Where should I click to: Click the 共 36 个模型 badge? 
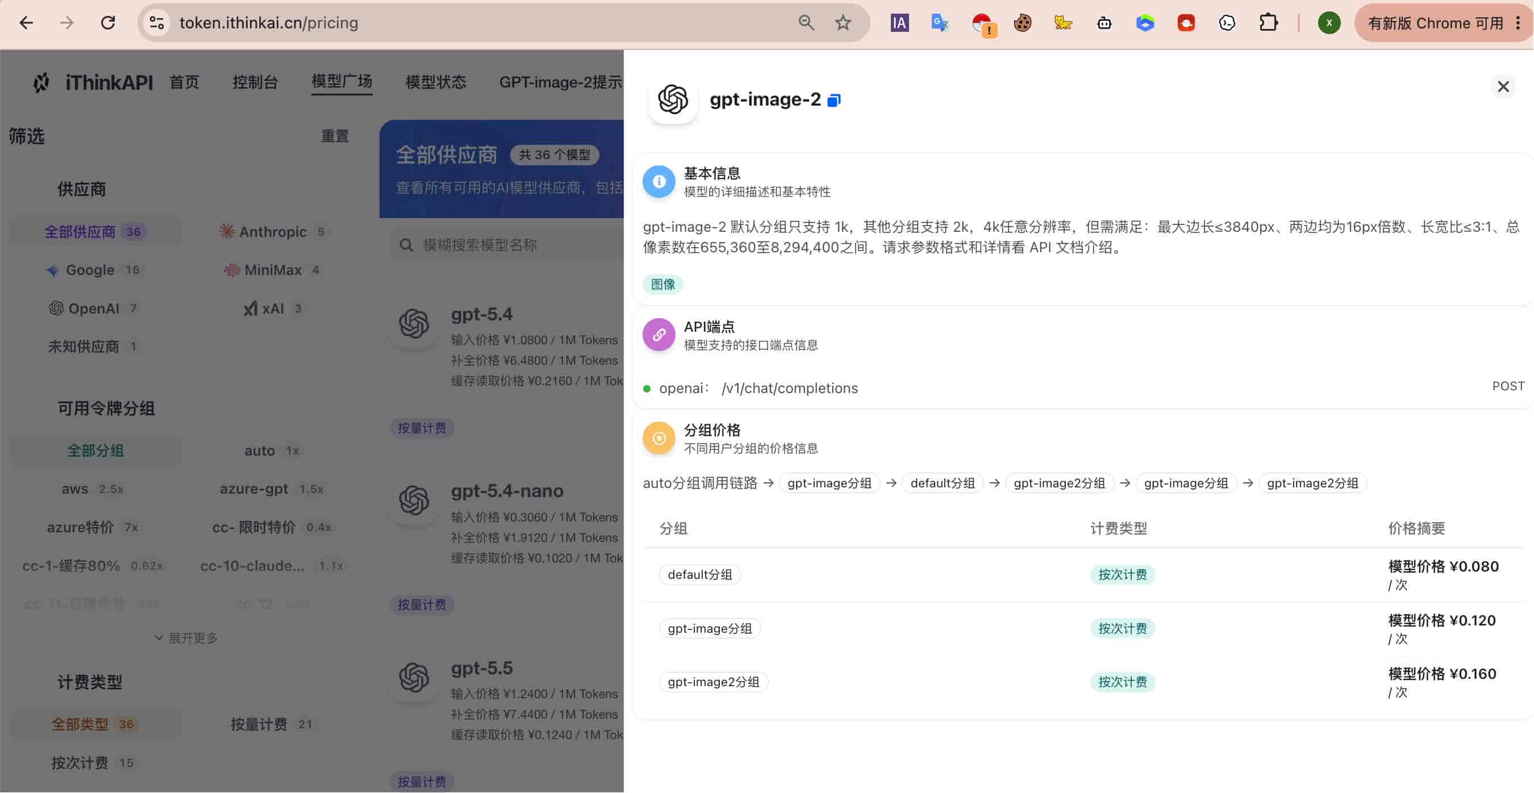tap(554, 155)
